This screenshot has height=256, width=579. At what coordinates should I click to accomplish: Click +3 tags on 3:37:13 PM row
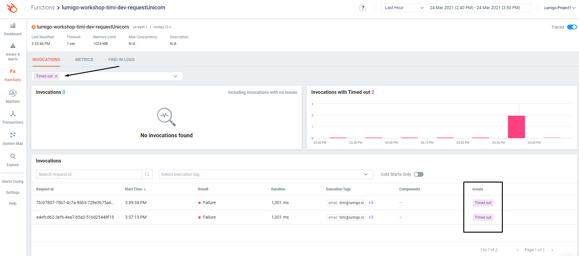pyautogui.click(x=371, y=217)
